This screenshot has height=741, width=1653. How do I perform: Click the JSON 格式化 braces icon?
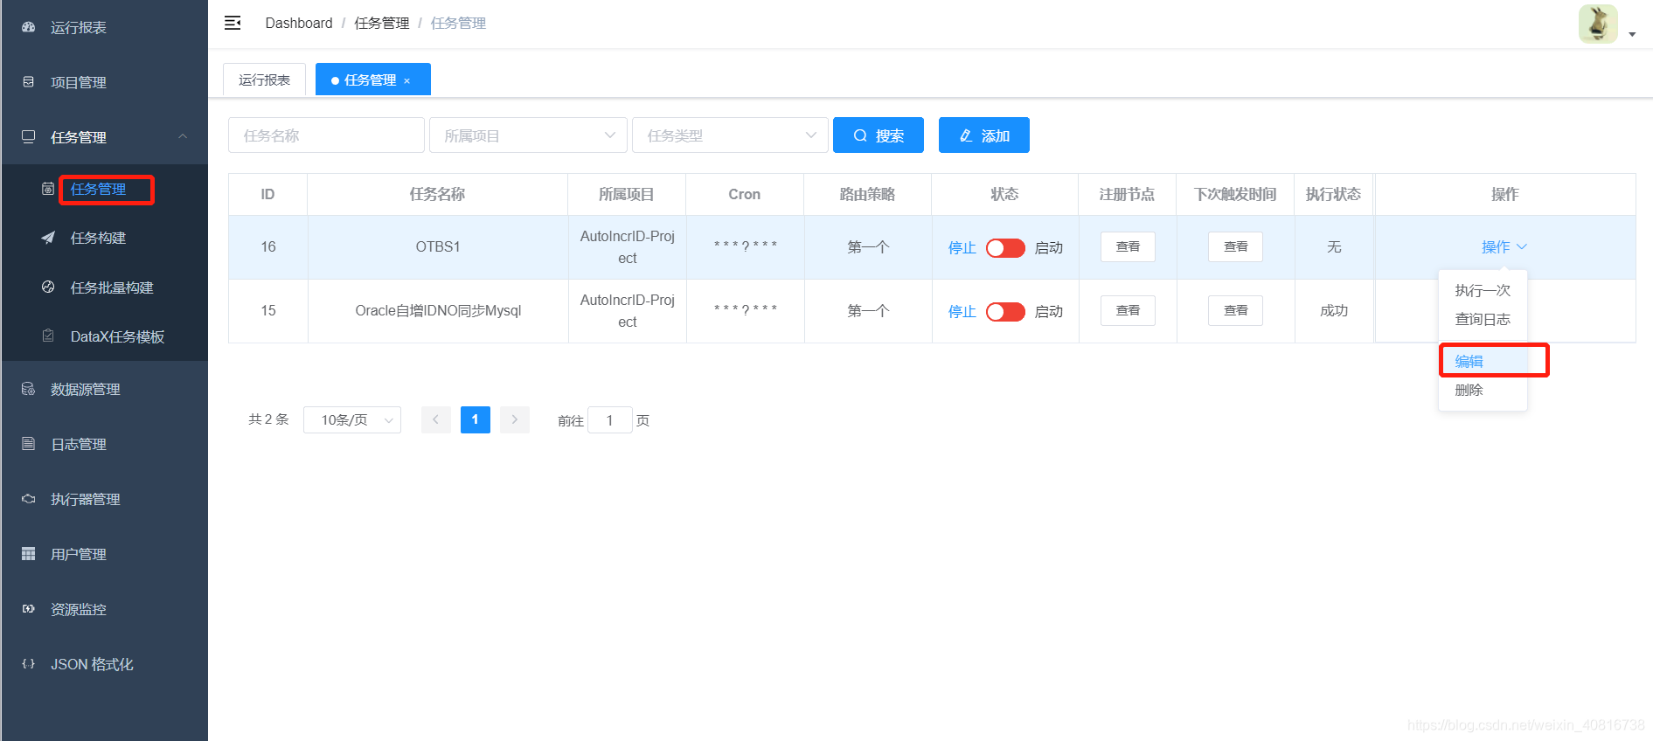28,664
